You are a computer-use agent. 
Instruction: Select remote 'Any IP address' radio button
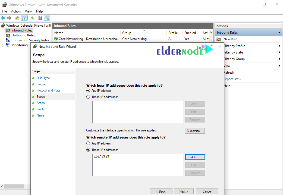point(88,143)
